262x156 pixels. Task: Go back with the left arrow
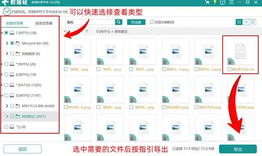click(65, 31)
